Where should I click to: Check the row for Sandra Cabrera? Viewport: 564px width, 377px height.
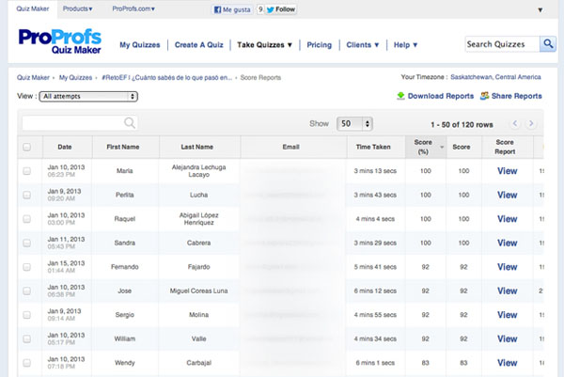[27, 243]
